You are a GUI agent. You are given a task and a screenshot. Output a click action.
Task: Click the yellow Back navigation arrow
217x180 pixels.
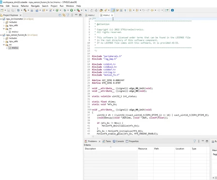coord(152,10)
